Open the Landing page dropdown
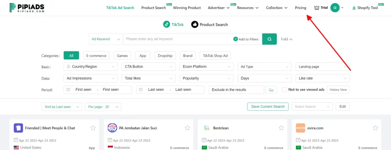This screenshot has height=150, width=391. click(x=322, y=67)
